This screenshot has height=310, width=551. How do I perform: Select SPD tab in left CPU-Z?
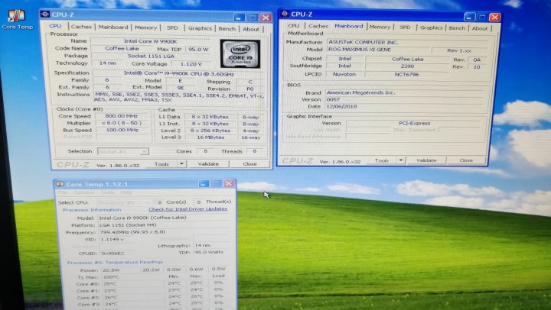(x=172, y=27)
